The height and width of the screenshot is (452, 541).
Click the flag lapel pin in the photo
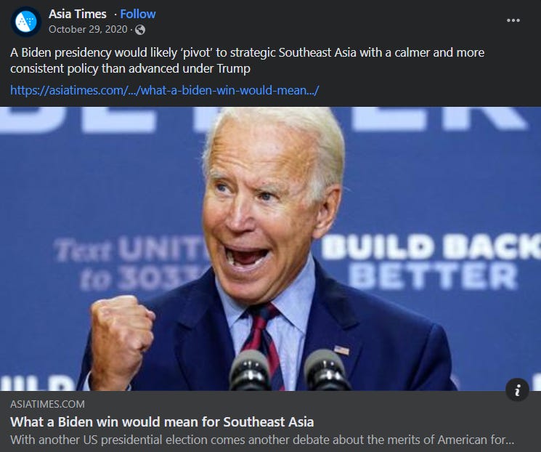click(x=341, y=350)
